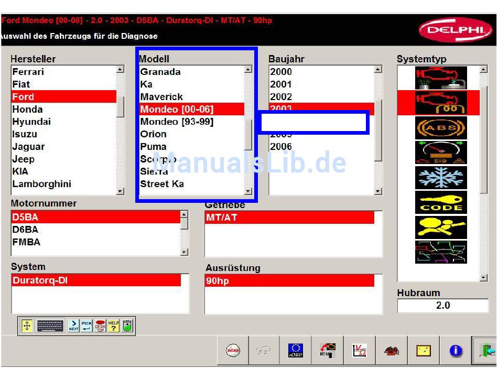
Task: Open the volt/ohm multimeter graph icon
Action: [360, 351]
